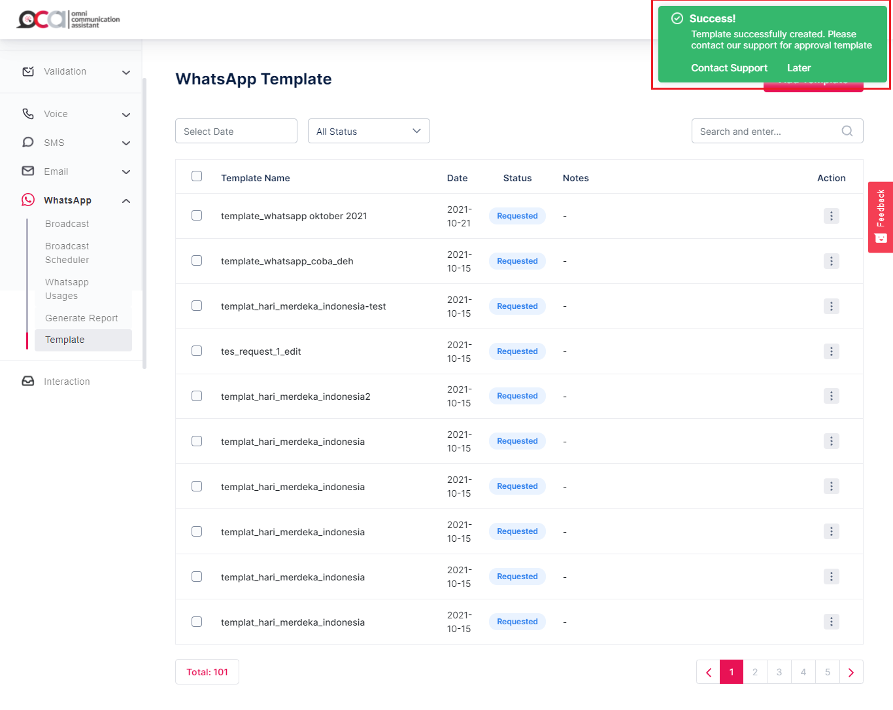Go to next page arrow
This screenshot has width=893, height=710.
pos(851,672)
